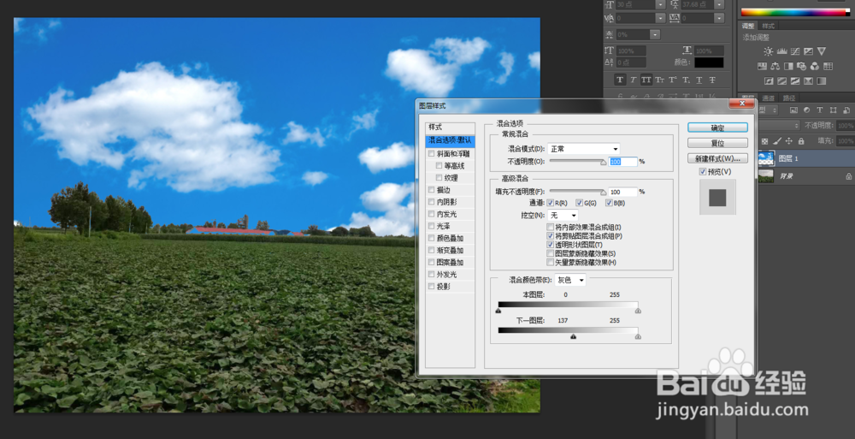Switch to 样式 tab beside 调整
The image size is (855, 439).
coord(768,27)
